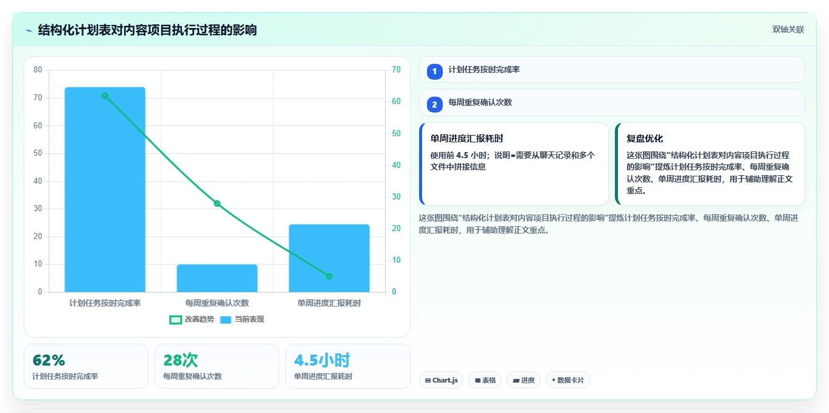The width and height of the screenshot is (829, 413).
Task: Click the 表格 tag
Action: [485, 380]
